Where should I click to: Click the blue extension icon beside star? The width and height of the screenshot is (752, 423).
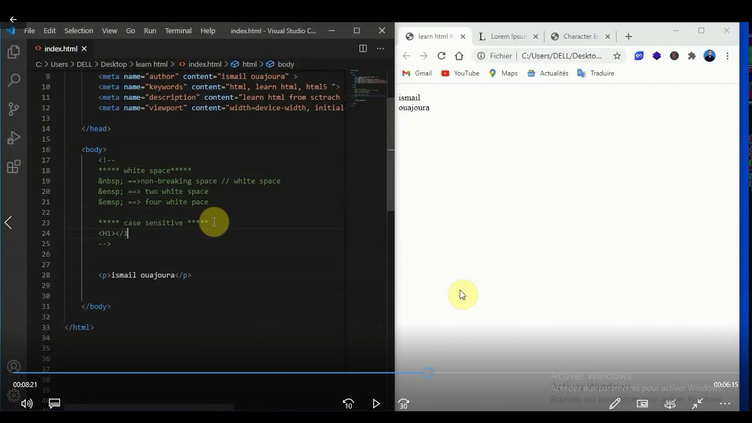coord(639,56)
